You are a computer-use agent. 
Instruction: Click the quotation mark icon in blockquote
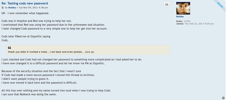[x=9, y=48]
